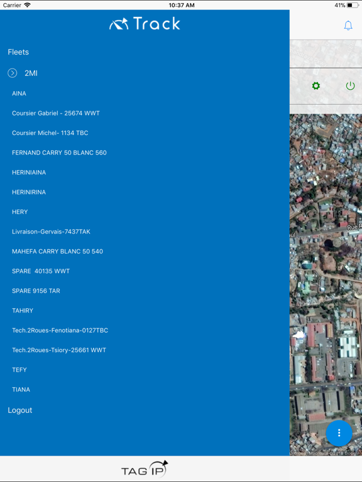The image size is (362, 482).
Task: Select SPARE 40135 WWT
Action: coord(41,271)
